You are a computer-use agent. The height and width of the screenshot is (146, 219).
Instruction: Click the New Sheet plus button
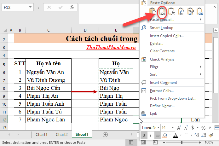[105, 134]
